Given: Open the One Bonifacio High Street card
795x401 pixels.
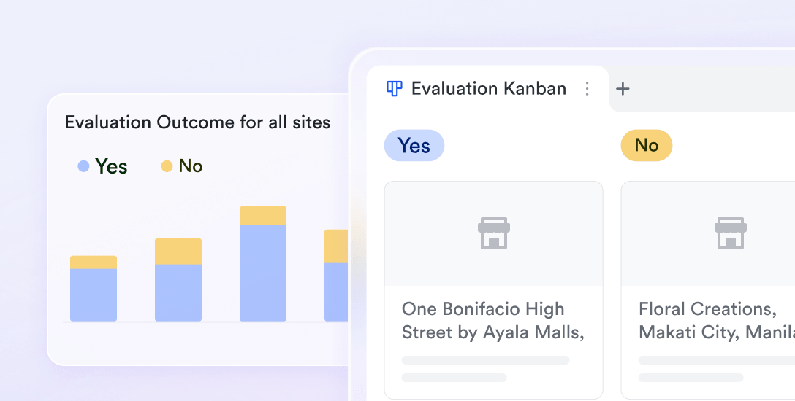Looking at the screenshot, I should pos(494,290).
